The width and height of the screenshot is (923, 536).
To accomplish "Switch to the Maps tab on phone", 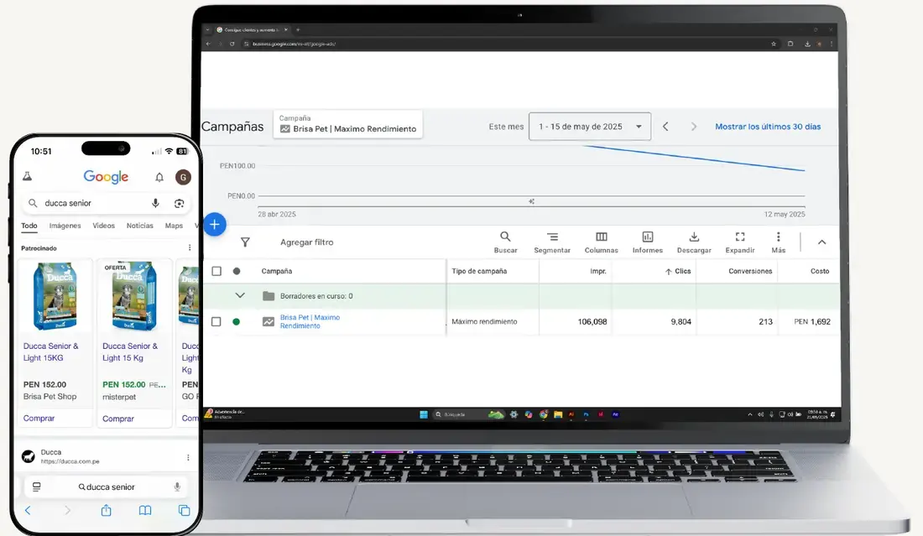I will coord(174,226).
